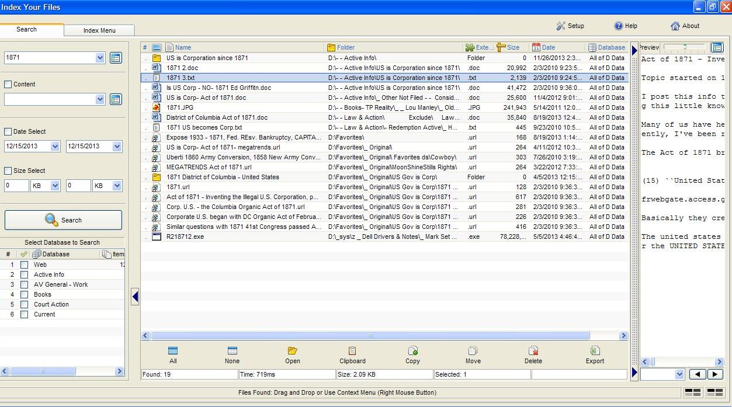Go to previous preview with left arrow
Image resolution: width=732 pixels, height=407 pixels.
[x=698, y=374]
